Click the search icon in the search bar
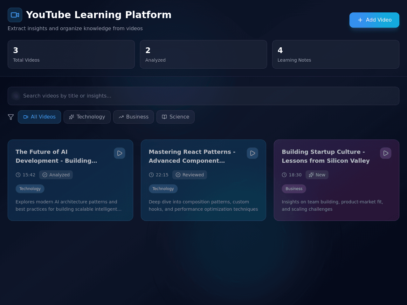Screen dimensions: 407x305 (16, 96)
